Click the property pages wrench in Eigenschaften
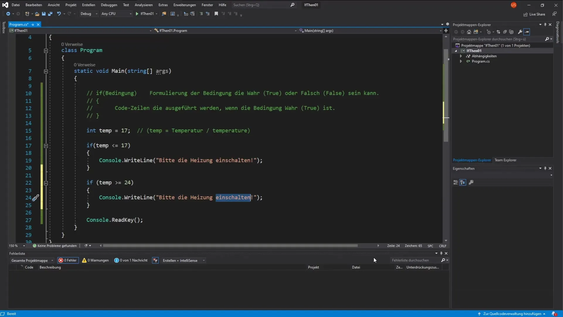This screenshot has height=317, width=563. [471, 182]
